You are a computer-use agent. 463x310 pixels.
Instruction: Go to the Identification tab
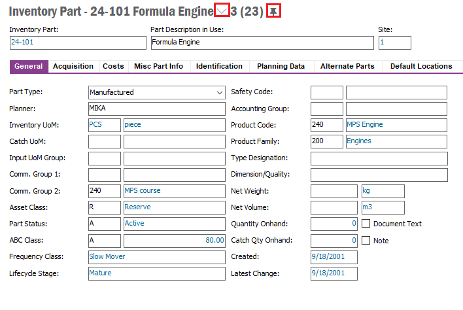tap(219, 66)
